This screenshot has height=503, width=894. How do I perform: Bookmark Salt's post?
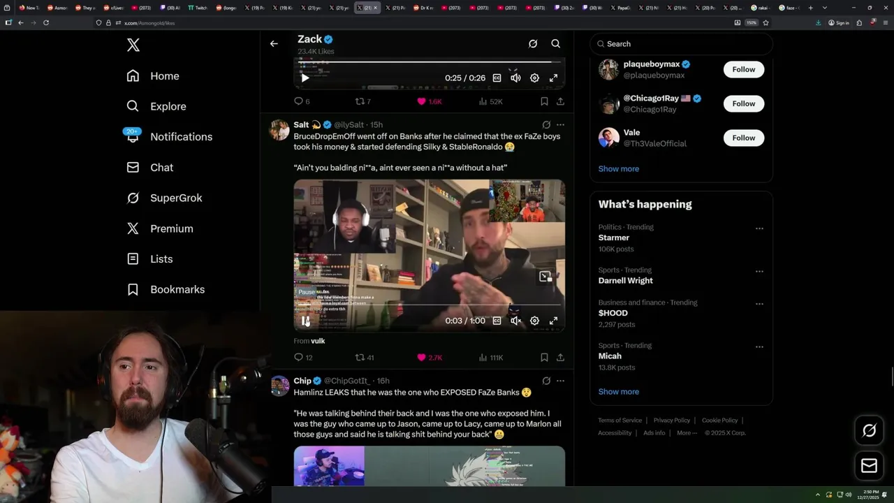(544, 357)
